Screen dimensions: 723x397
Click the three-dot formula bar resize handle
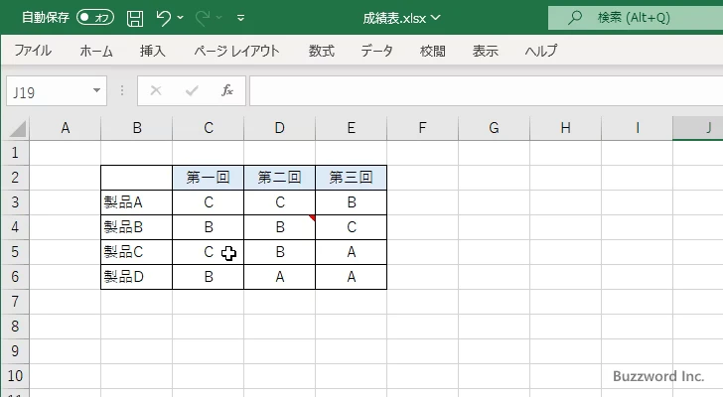[122, 90]
